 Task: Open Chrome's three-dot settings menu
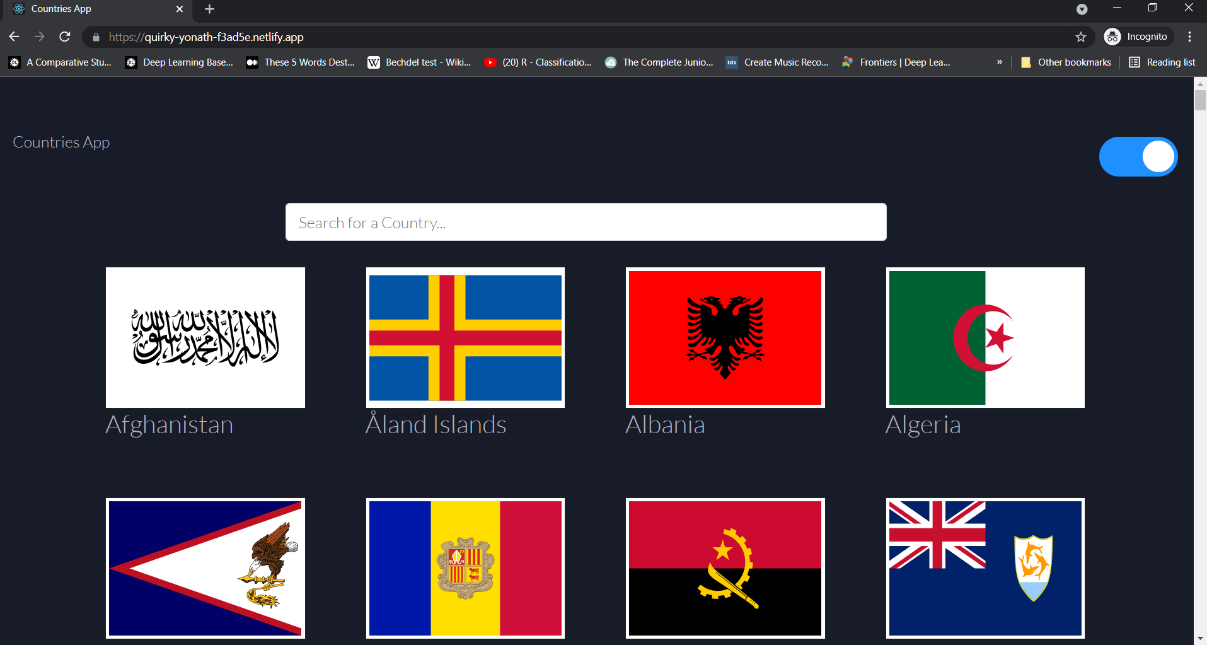pyautogui.click(x=1190, y=37)
